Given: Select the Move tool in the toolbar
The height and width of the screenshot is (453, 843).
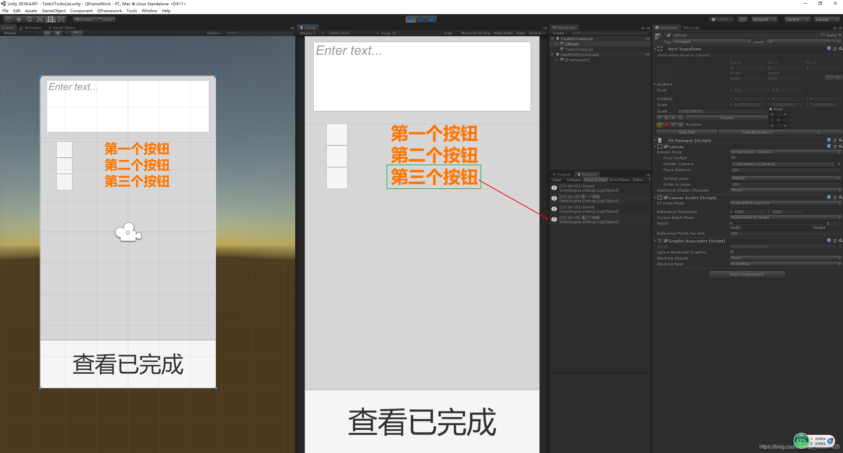Looking at the screenshot, I should 19,19.
